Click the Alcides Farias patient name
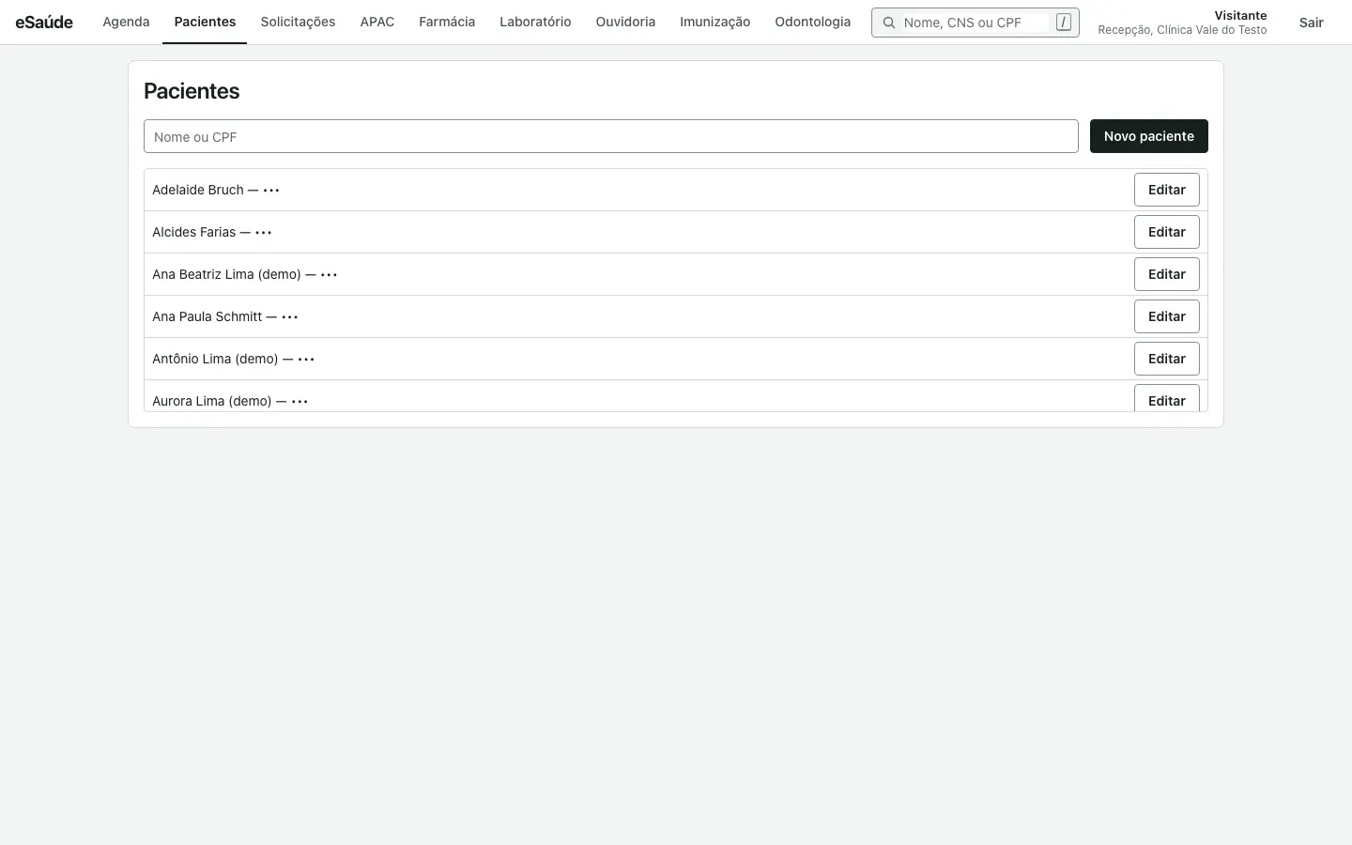This screenshot has height=845, width=1352. [194, 232]
